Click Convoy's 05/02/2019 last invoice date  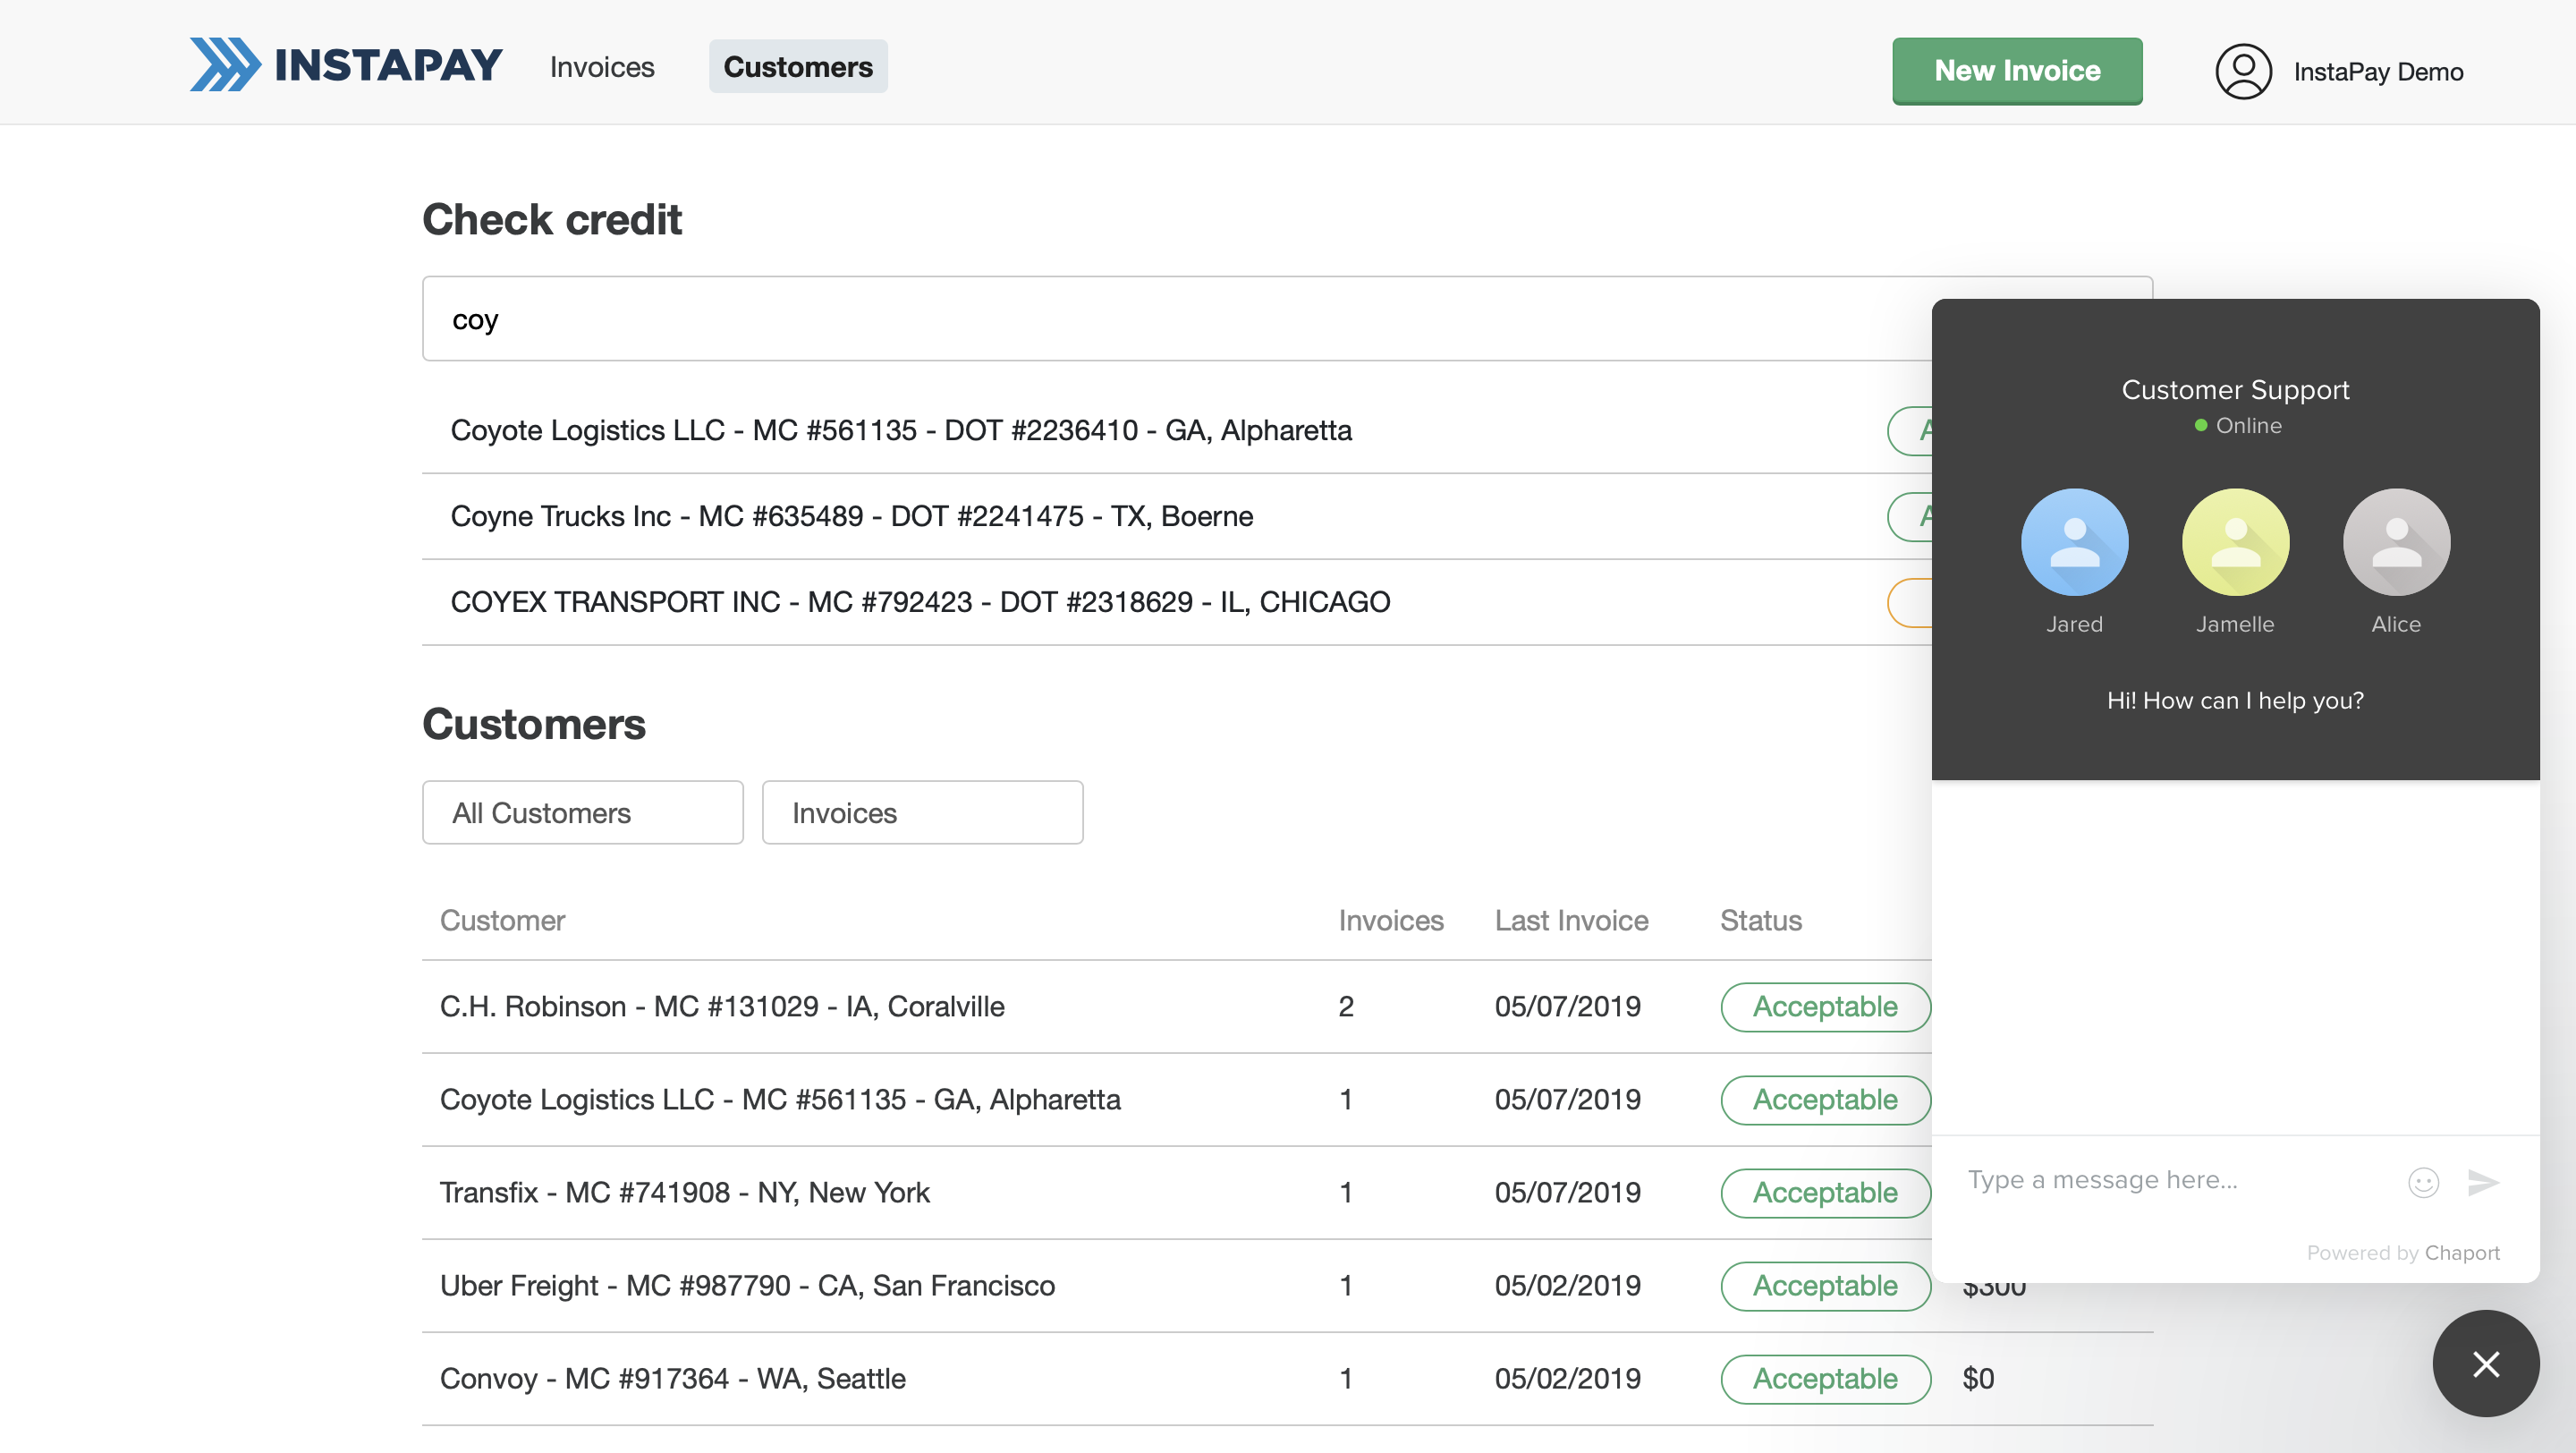1567,1379
